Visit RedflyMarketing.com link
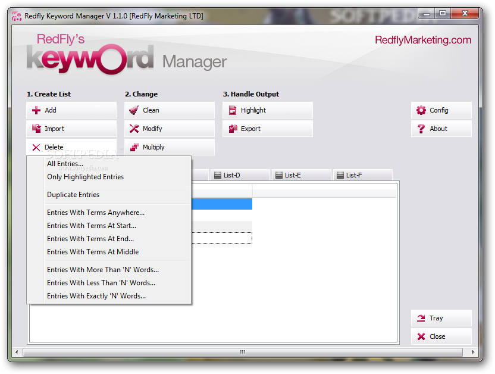Image resolution: width=495 pixels, height=374 pixels. (x=423, y=40)
